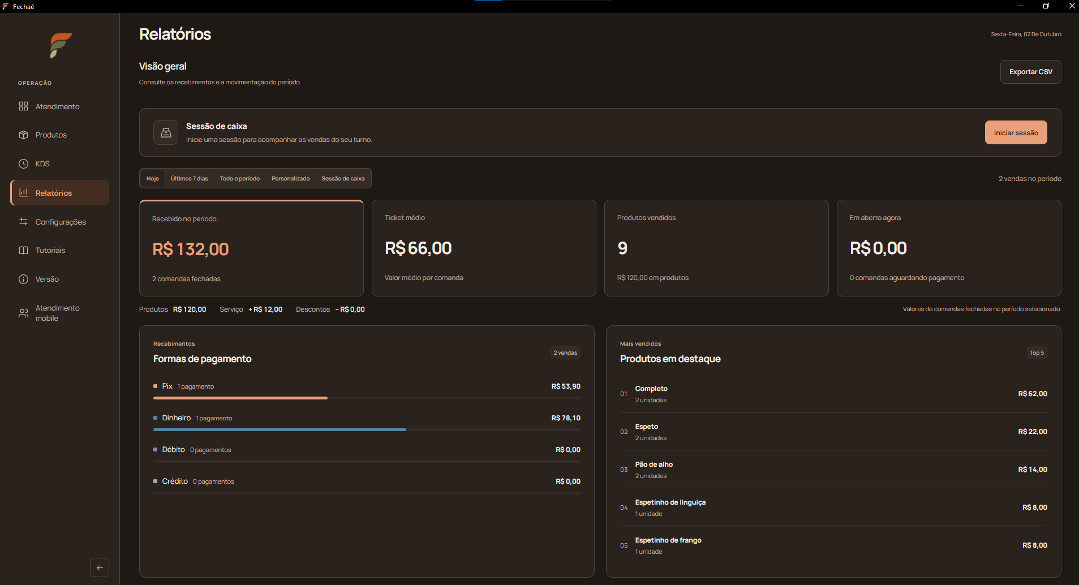Click the Ticket médio card
The width and height of the screenshot is (1079, 585).
tap(484, 248)
